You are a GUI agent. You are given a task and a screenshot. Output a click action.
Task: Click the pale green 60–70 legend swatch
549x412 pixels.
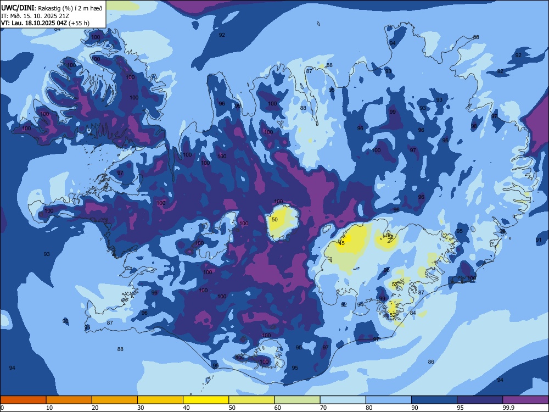pyautogui.click(x=297, y=400)
